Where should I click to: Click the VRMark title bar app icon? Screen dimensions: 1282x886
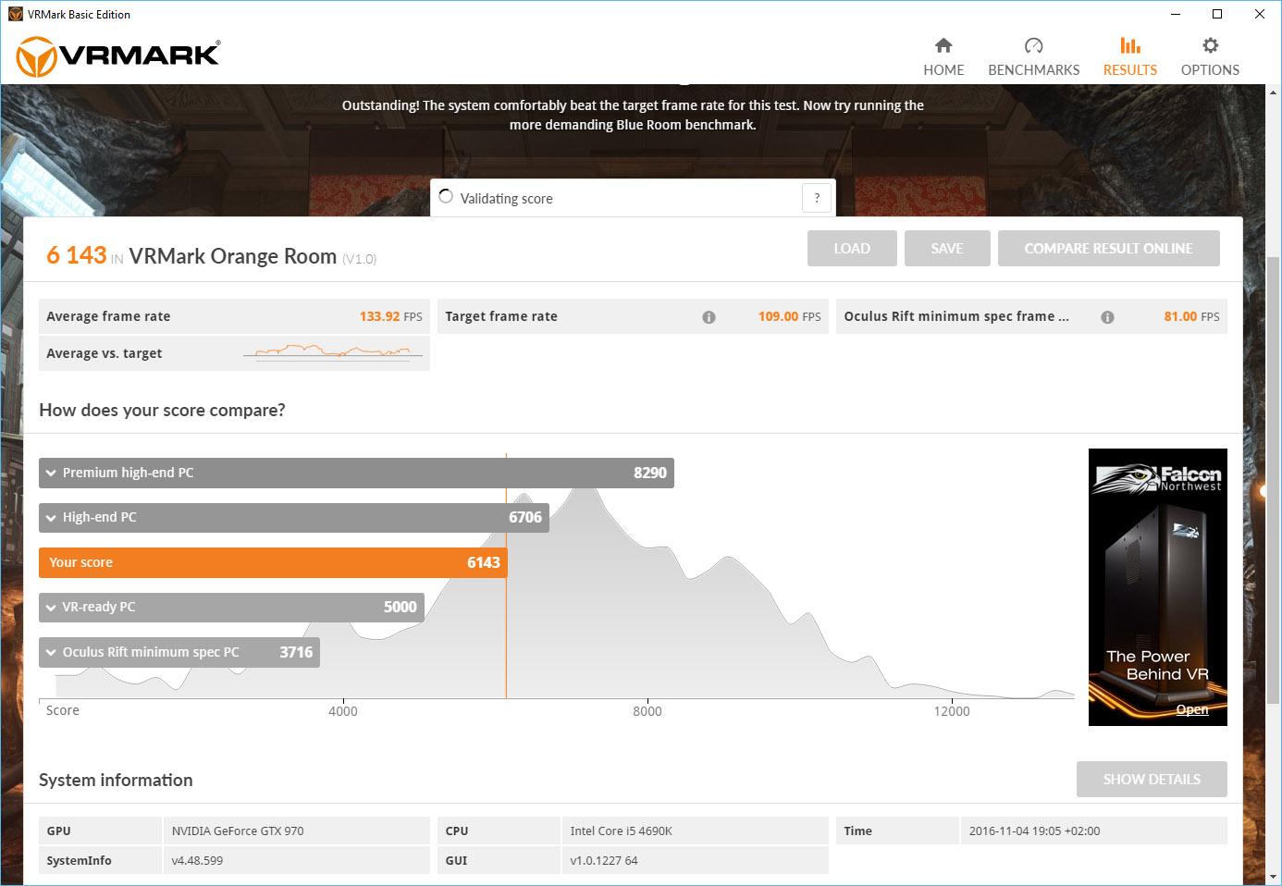[x=15, y=14]
